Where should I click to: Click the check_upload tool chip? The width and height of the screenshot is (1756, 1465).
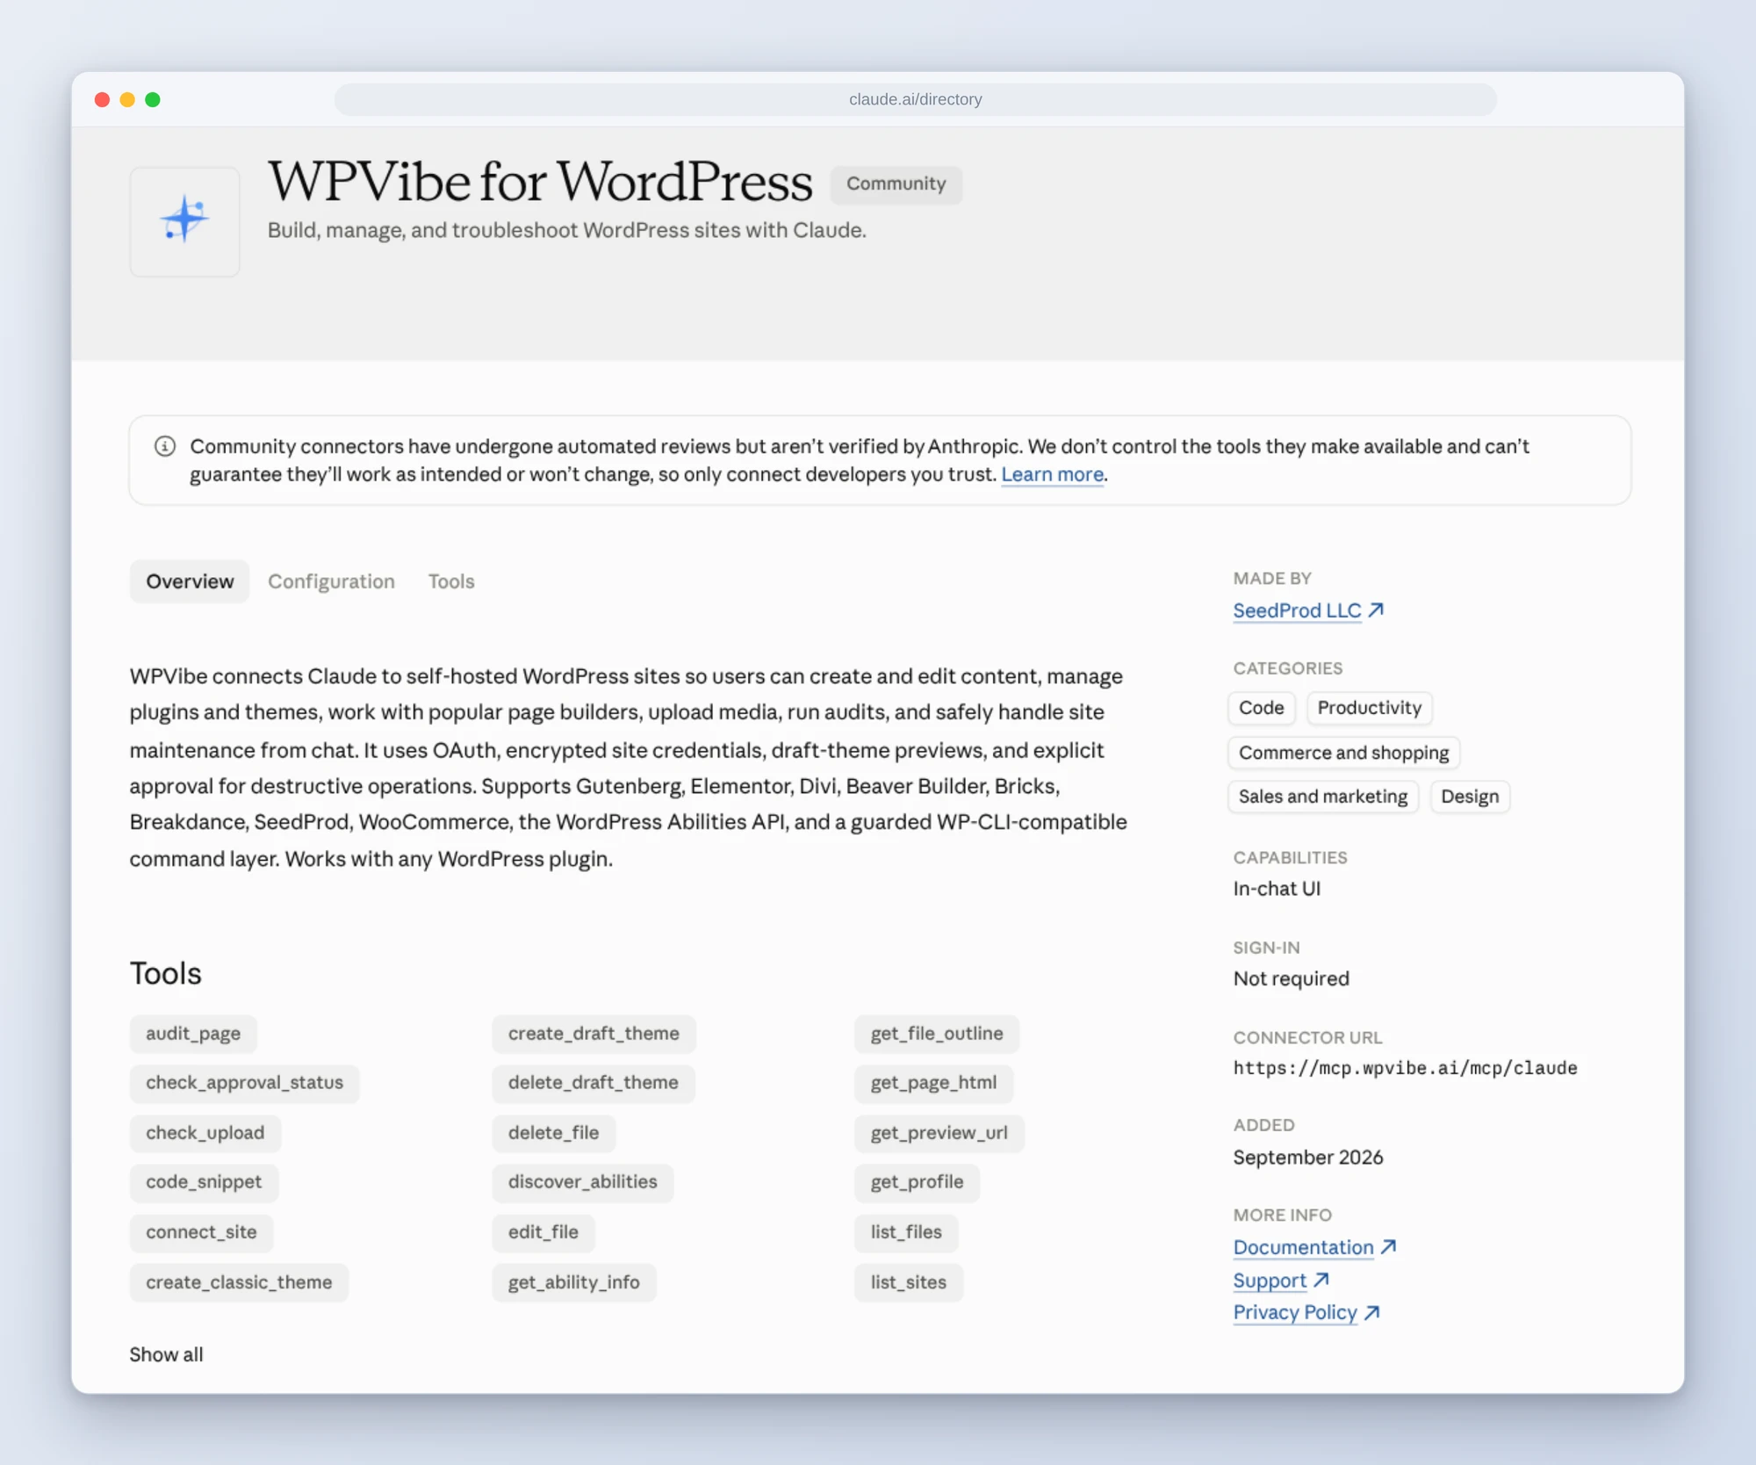tap(205, 1133)
